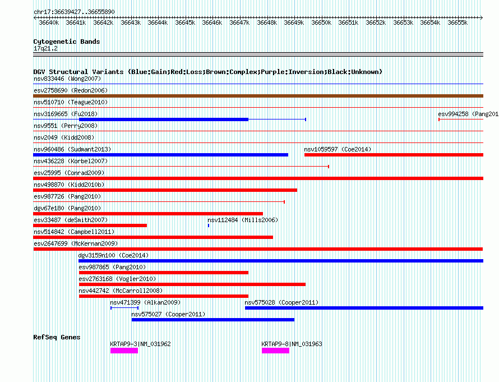Click the esv2763168 (Vogler2010) label text
499x382 pixels.
coord(117,279)
